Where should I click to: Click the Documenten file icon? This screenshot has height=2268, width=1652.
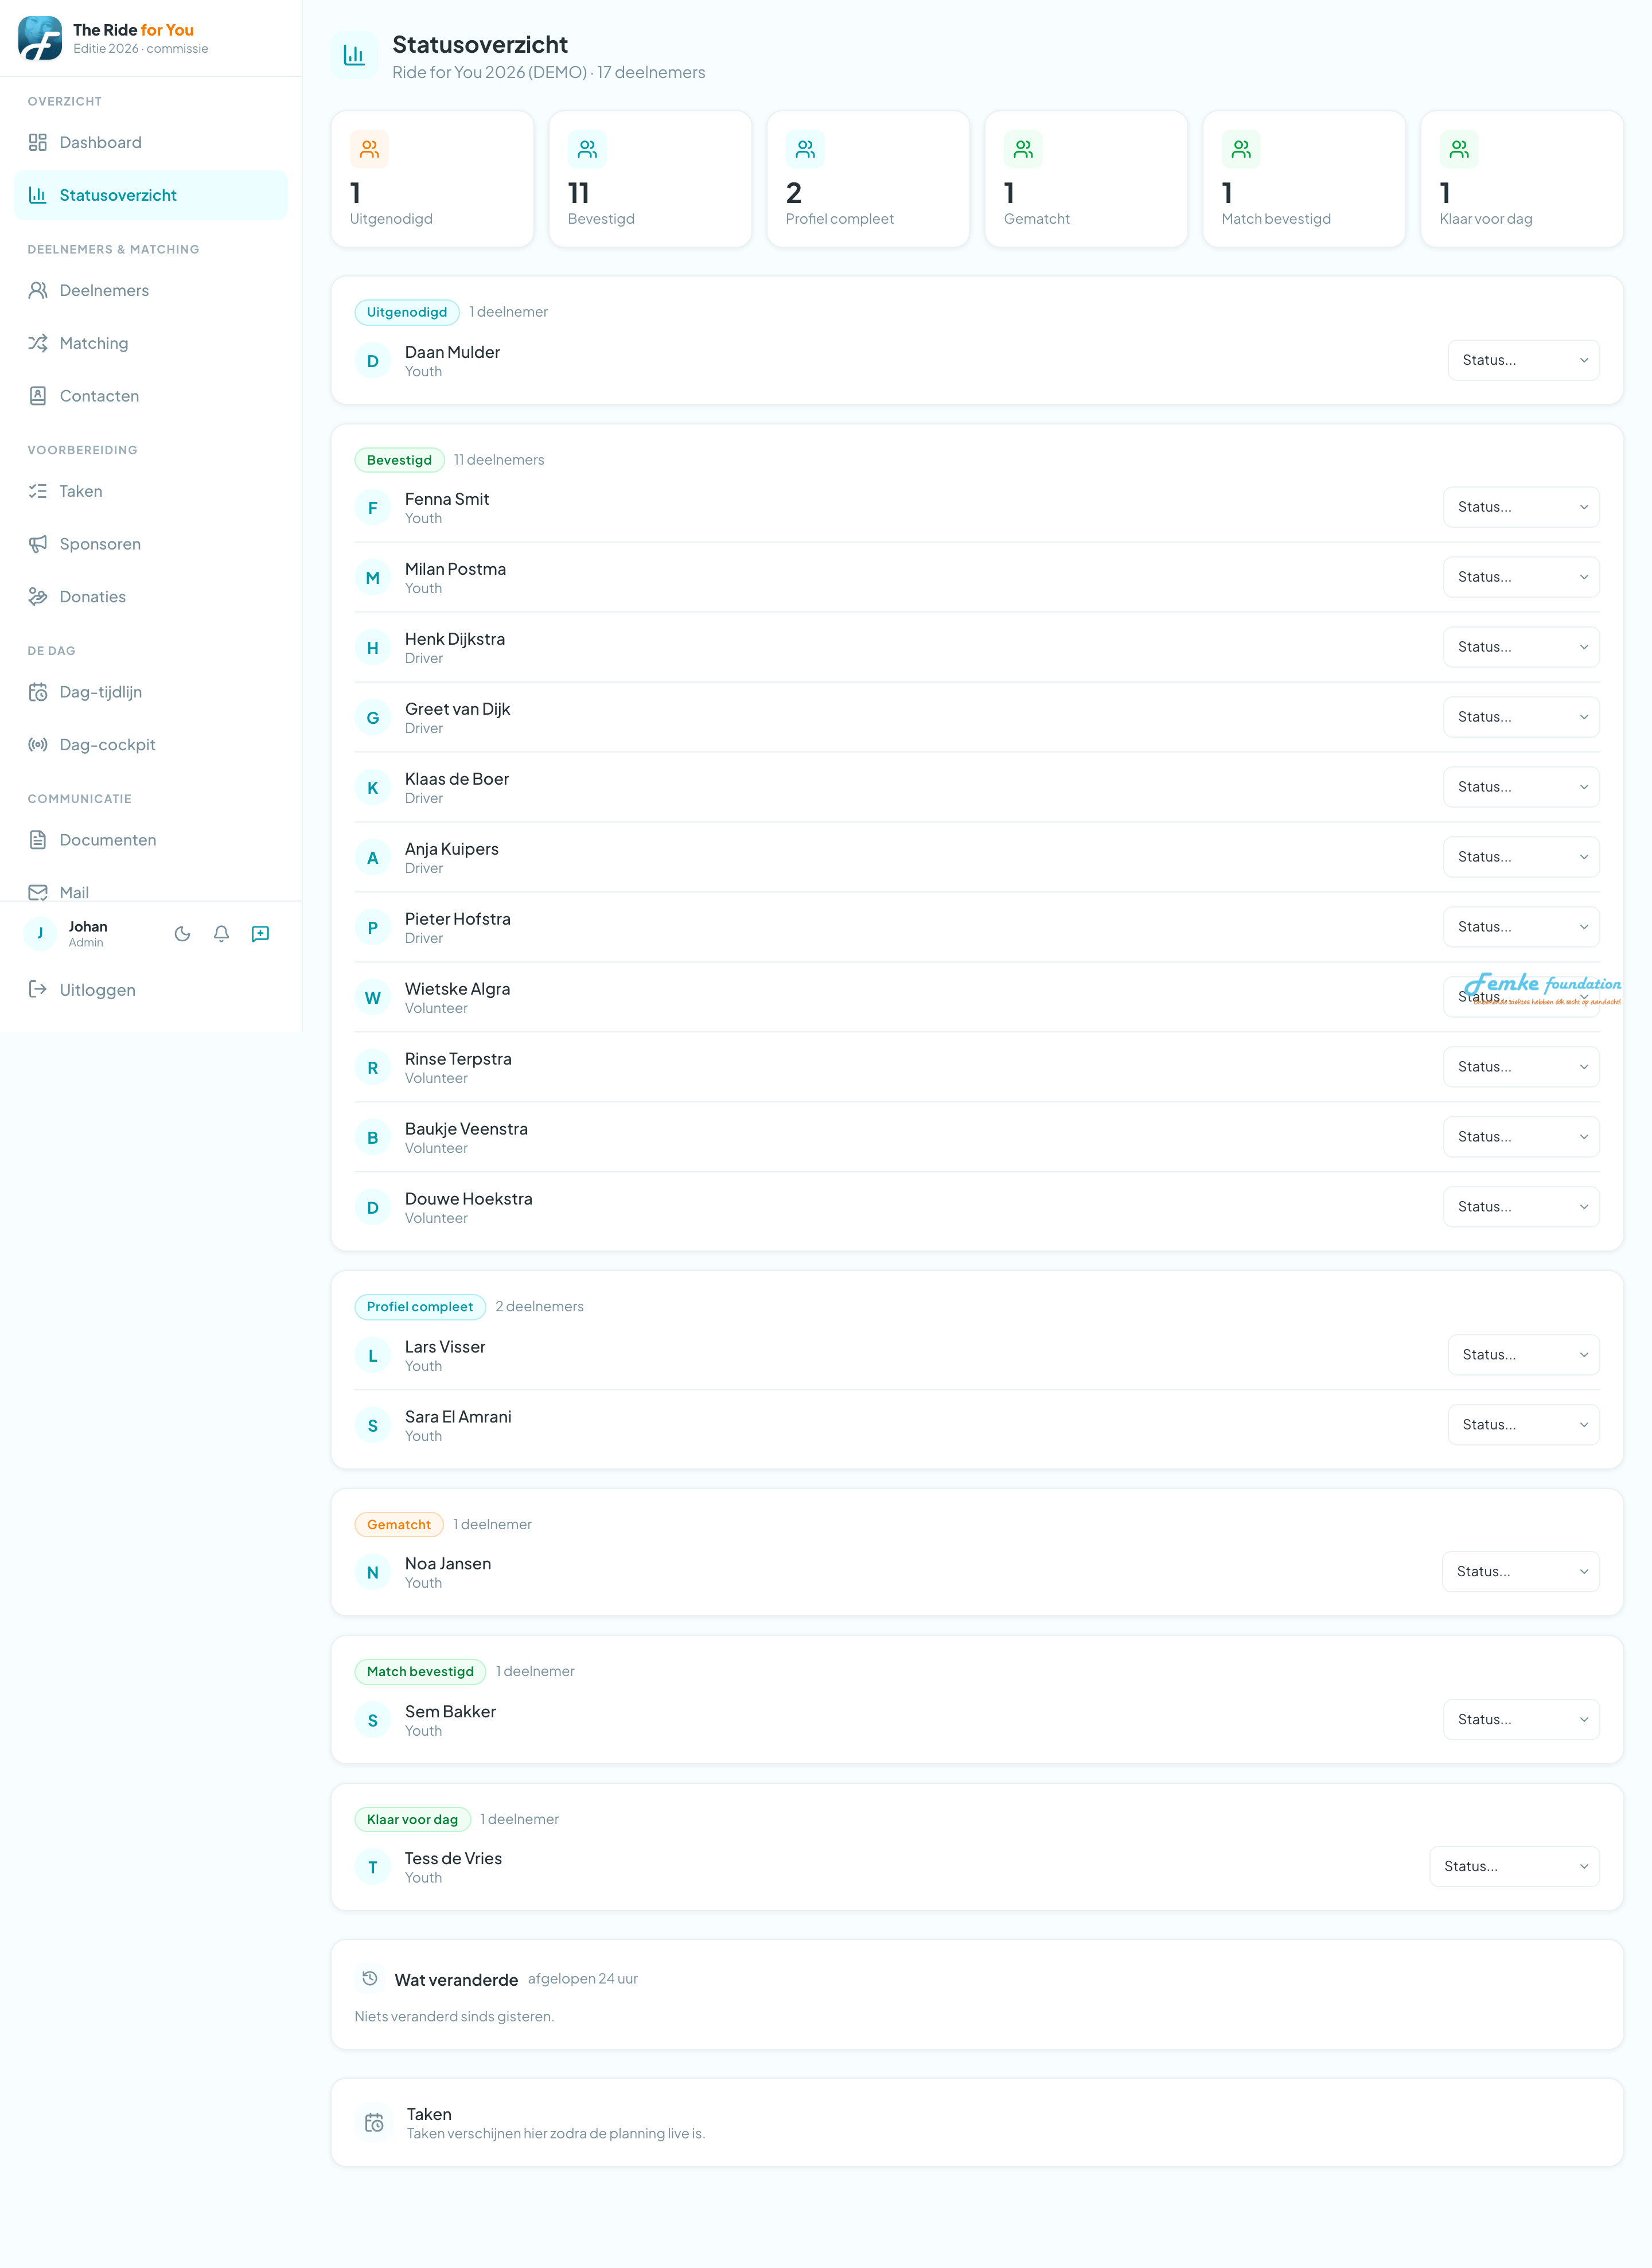pyautogui.click(x=38, y=840)
